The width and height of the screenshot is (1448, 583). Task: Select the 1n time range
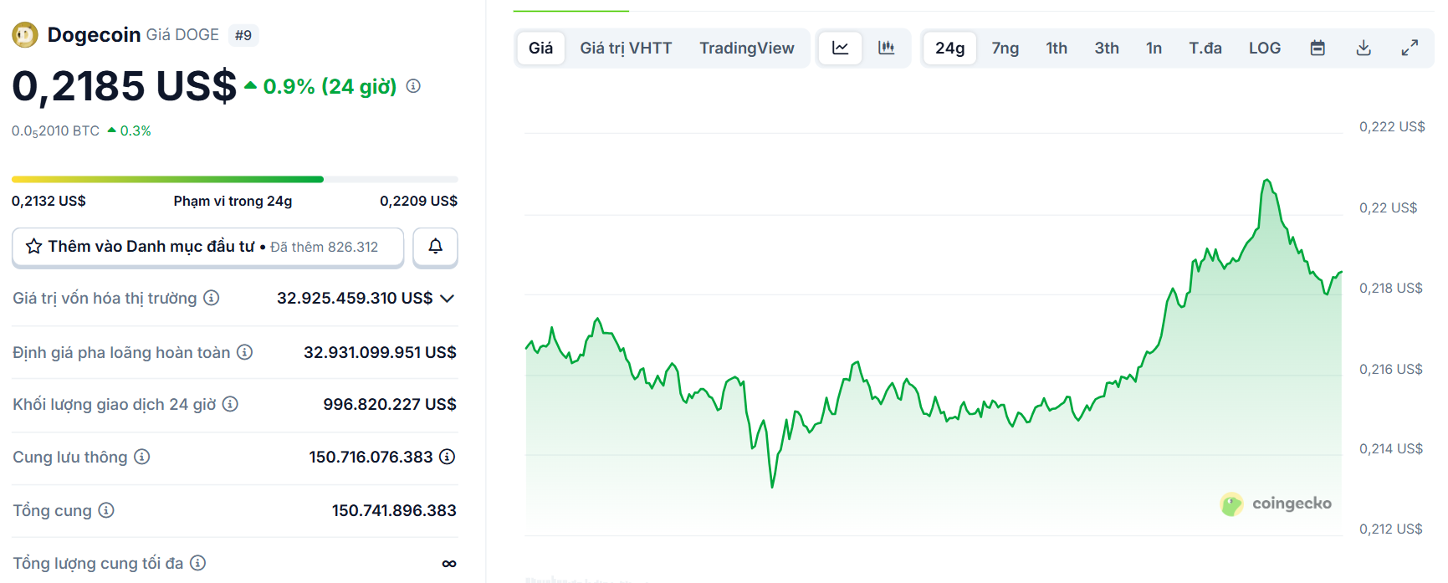coord(1154,48)
